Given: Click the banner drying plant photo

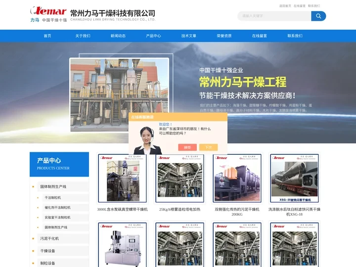Looking at the screenshot, I should click(120, 94).
